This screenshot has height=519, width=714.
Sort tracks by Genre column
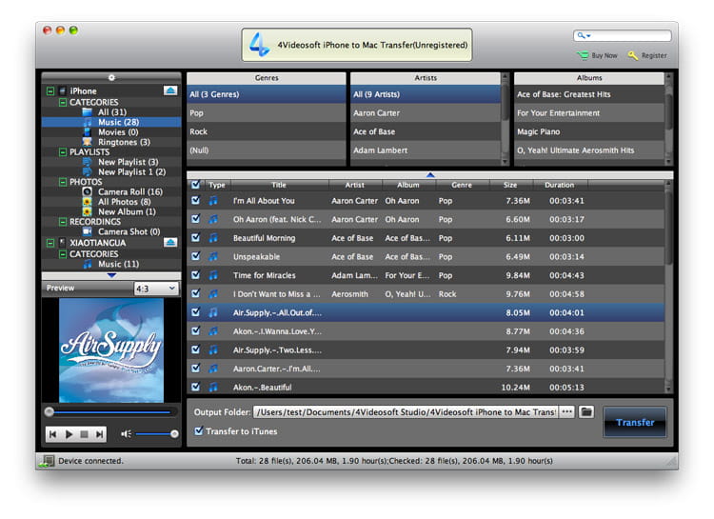[x=462, y=185]
